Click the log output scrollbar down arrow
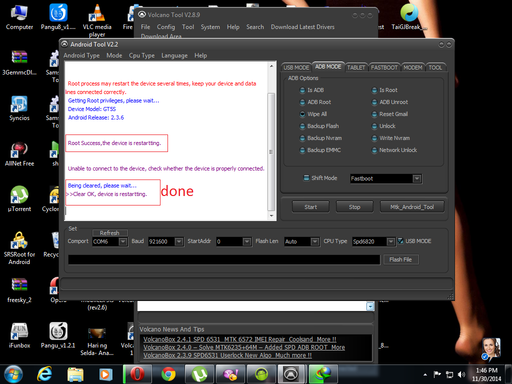The height and width of the screenshot is (384, 512). click(x=271, y=216)
